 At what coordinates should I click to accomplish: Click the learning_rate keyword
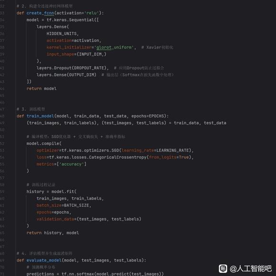pyautogui.click(x=138, y=150)
